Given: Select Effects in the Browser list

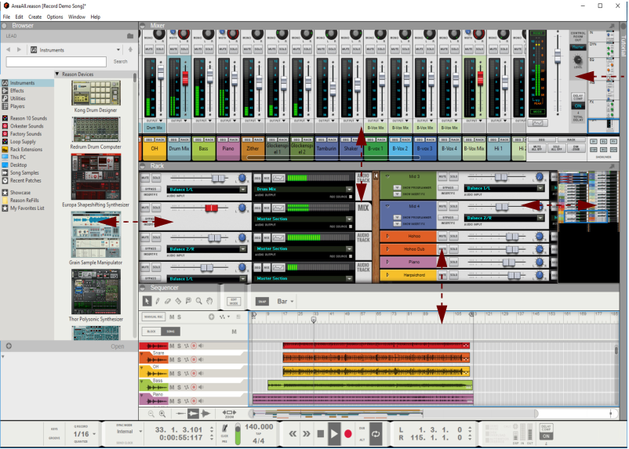Looking at the screenshot, I should coord(16,91).
